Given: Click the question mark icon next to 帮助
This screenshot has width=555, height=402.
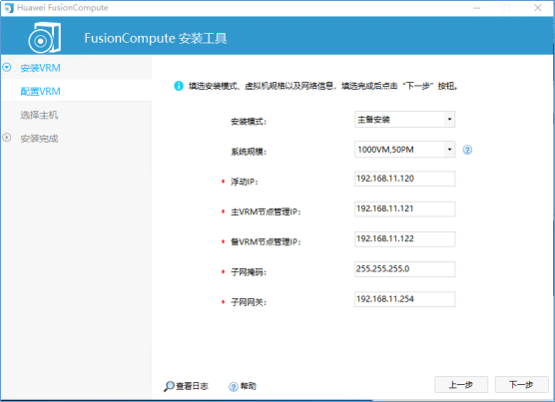Looking at the screenshot, I should pos(234,387).
